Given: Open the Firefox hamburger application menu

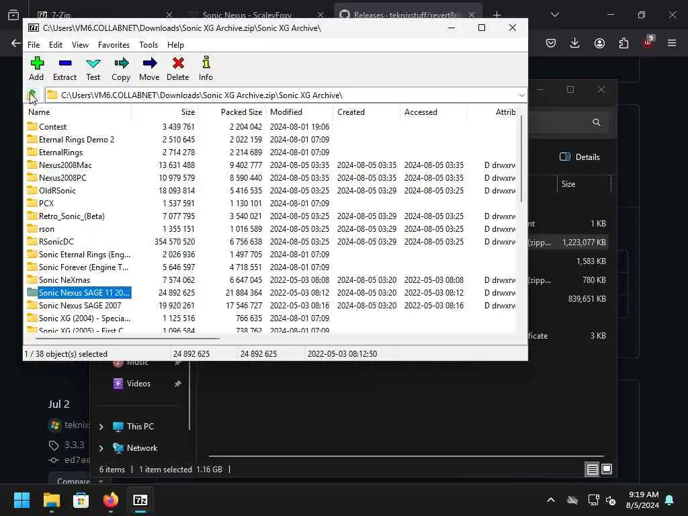Looking at the screenshot, I should [x=672, y=43].
